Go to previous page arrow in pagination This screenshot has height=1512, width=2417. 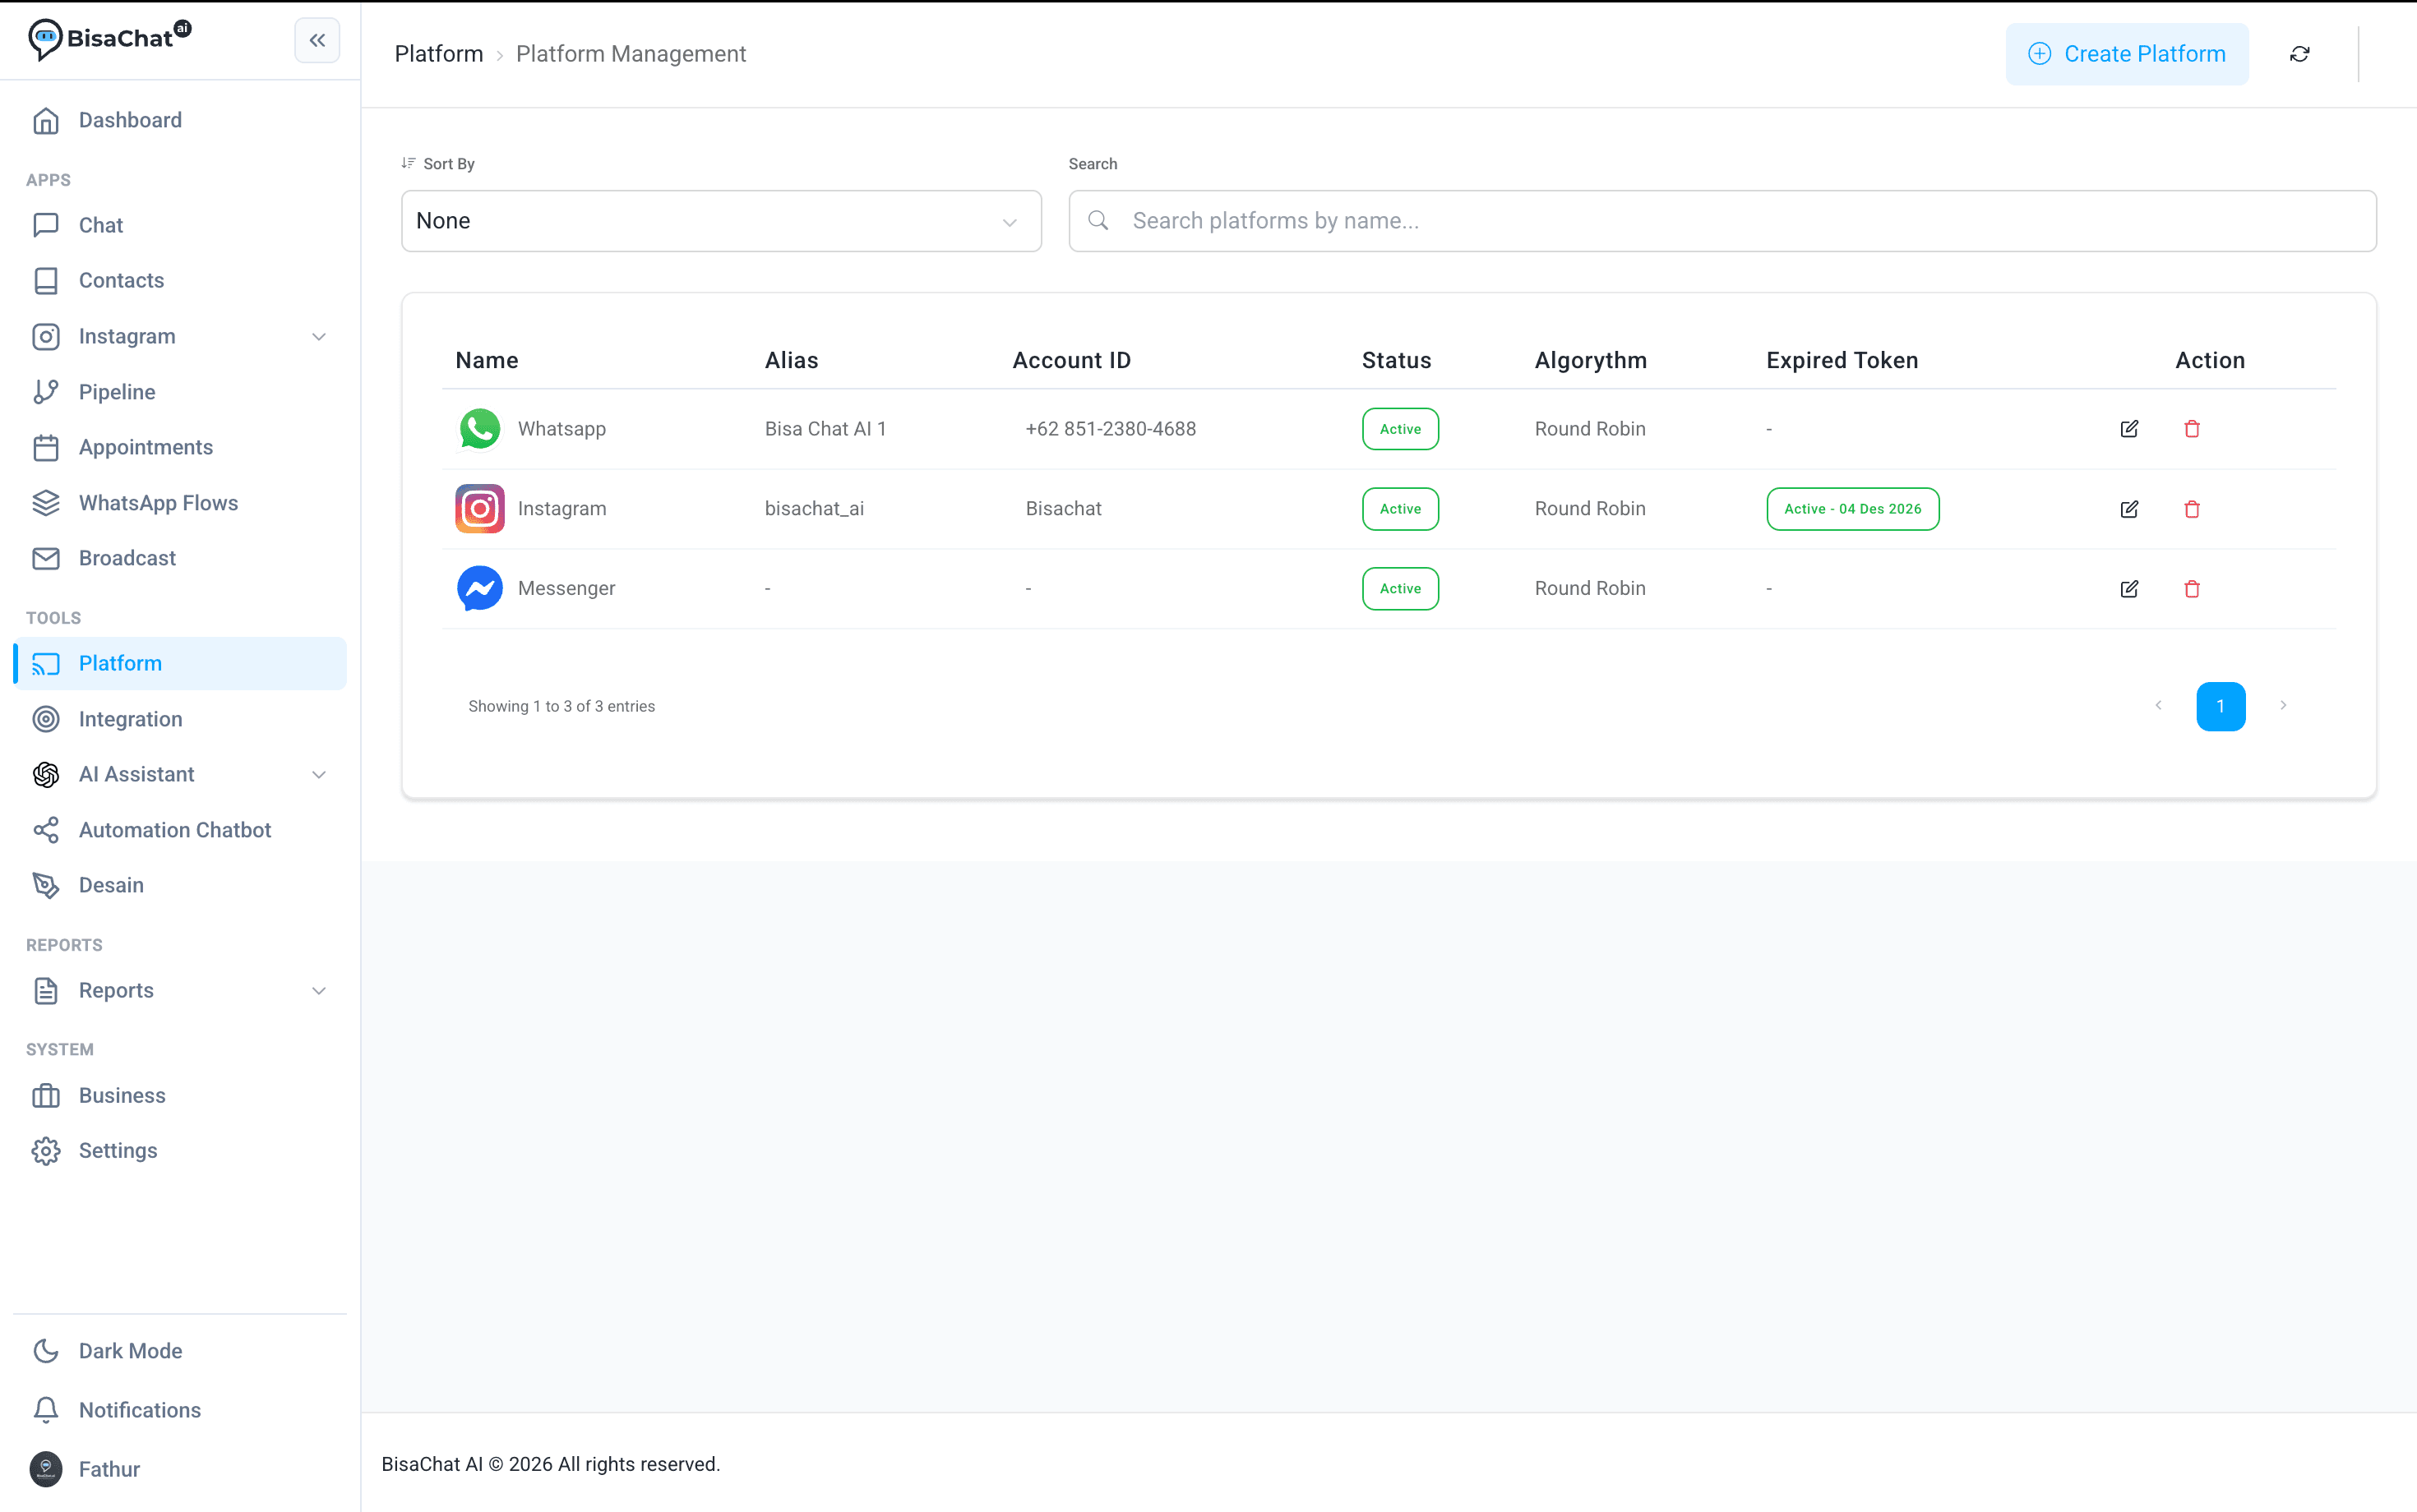(2158, 706)
